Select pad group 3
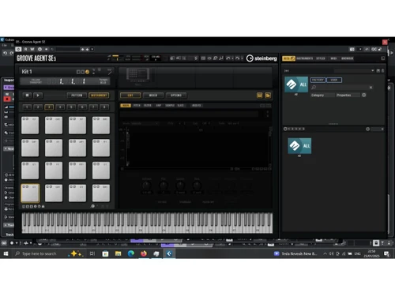395x296 pixels. pos(49,107)
